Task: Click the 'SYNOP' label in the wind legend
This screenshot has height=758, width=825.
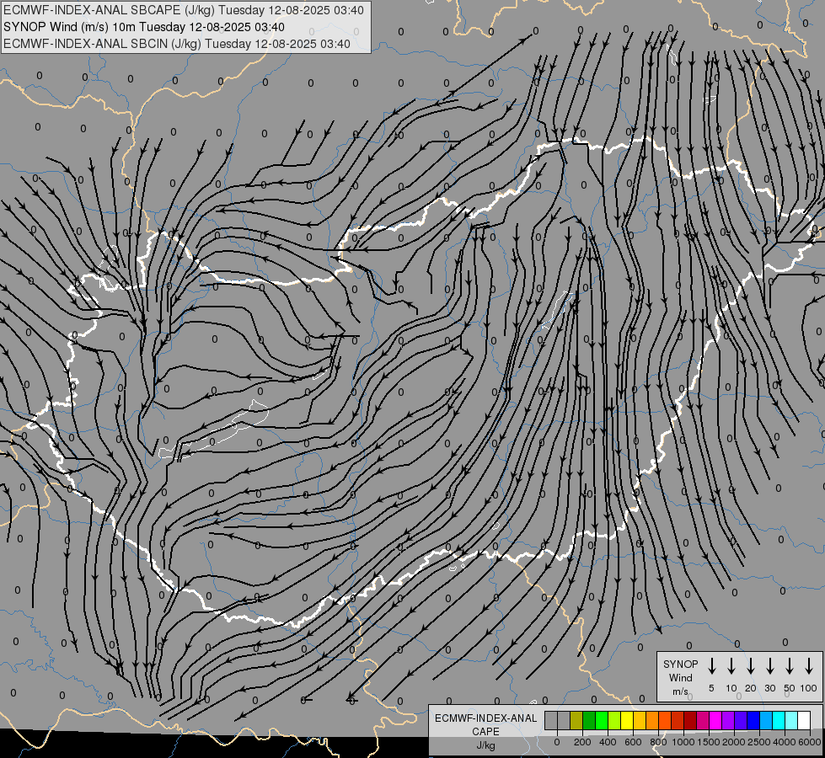Action: (680, 664)
